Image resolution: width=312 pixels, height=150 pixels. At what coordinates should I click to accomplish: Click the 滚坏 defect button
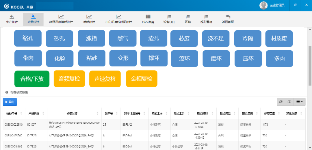tap(184, 59)
